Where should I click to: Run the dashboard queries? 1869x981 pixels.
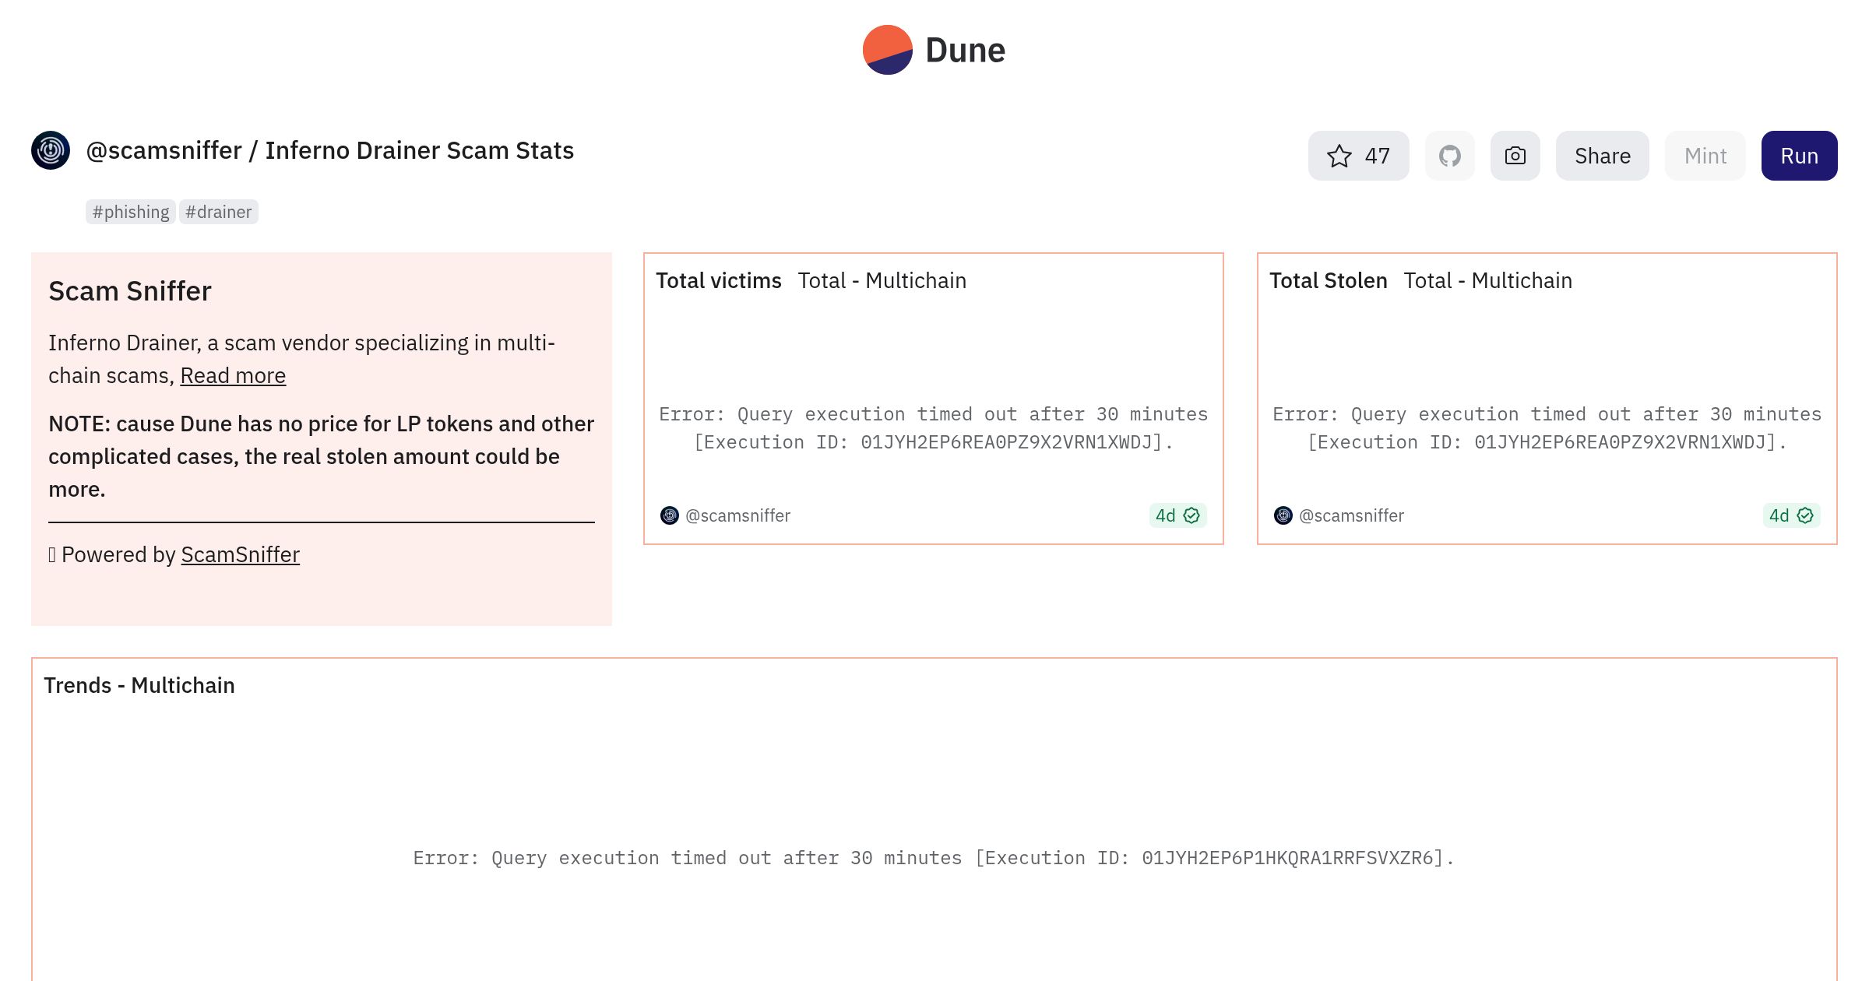[1799, 156]
